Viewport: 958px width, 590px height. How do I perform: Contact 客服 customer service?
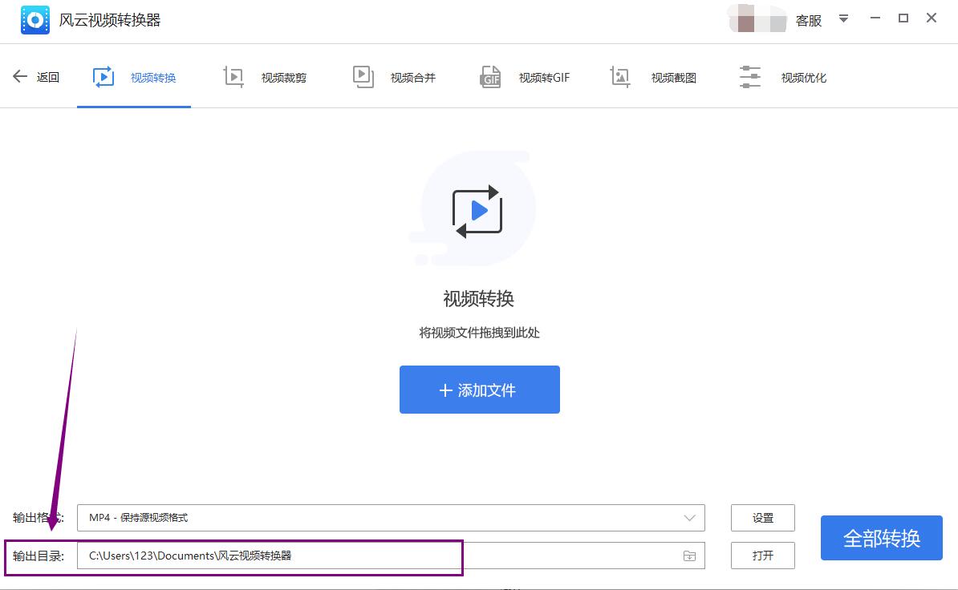click(809, 21)
